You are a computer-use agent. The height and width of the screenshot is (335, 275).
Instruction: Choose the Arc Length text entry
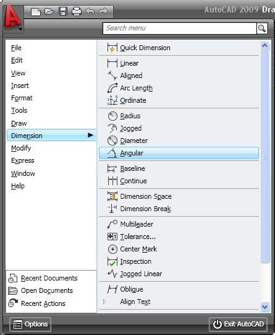[136, 88]
